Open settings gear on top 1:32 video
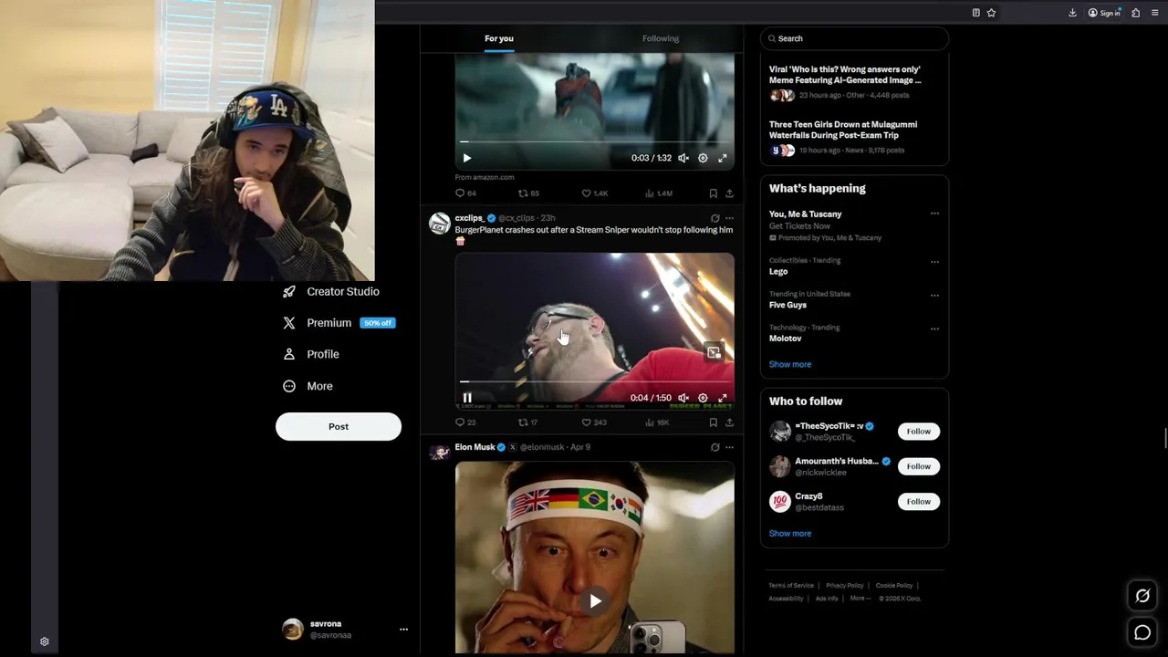1168x657 pixels. [703, 158]
